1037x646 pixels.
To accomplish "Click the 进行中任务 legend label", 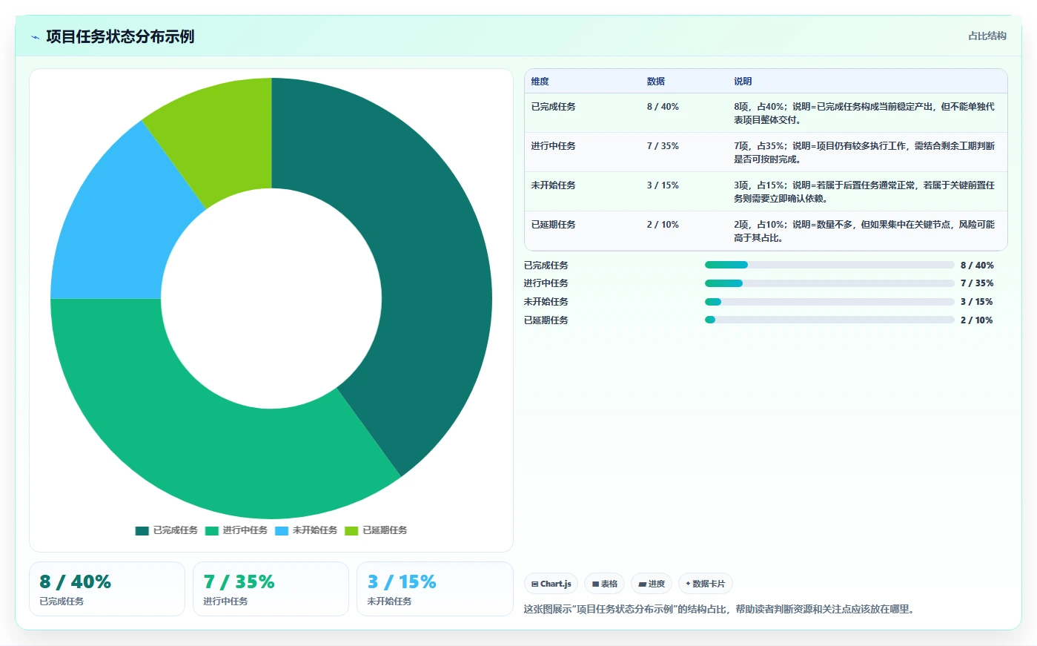I will tap(245, 530).
